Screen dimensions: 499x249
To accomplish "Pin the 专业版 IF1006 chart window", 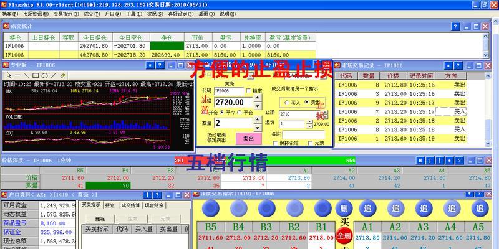I will [150, 65].
